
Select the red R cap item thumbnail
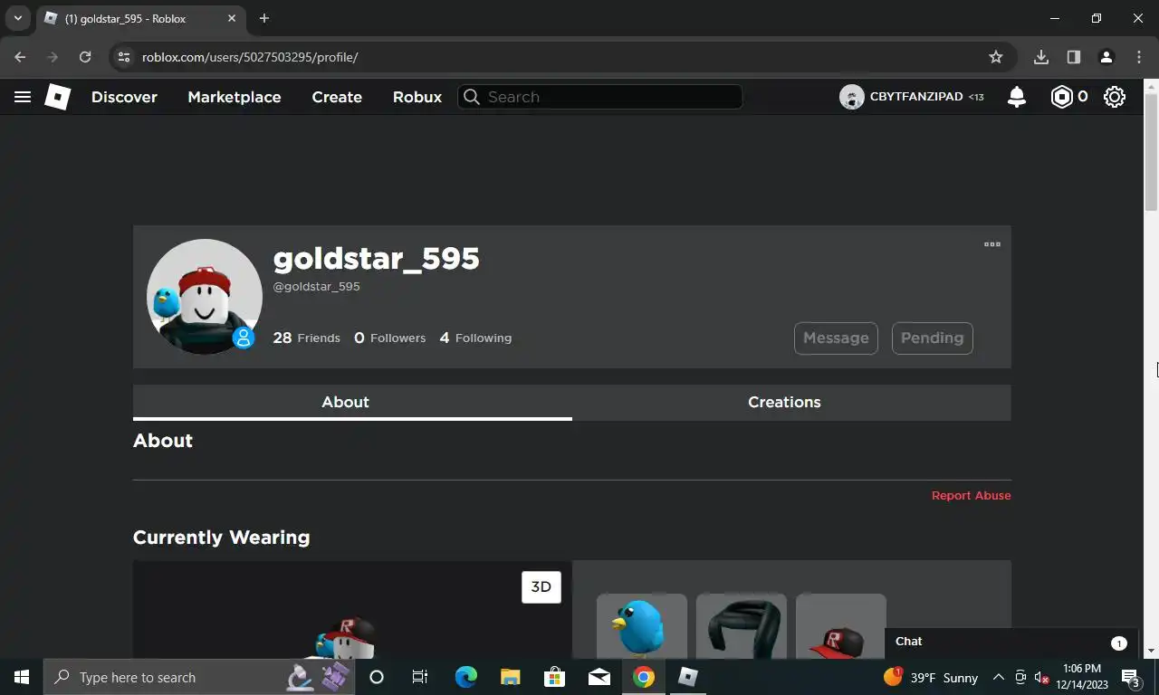pyautogui.click(x=840, y=626)
